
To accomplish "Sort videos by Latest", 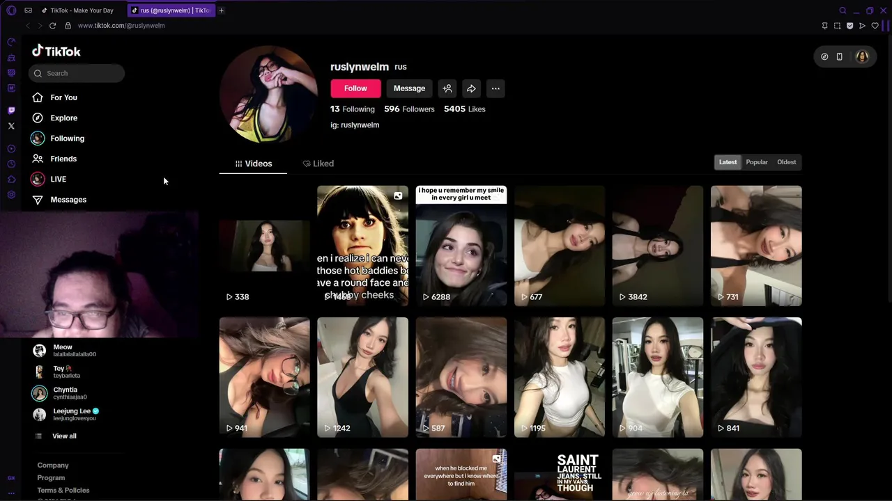I will click(x=728, y=162).
